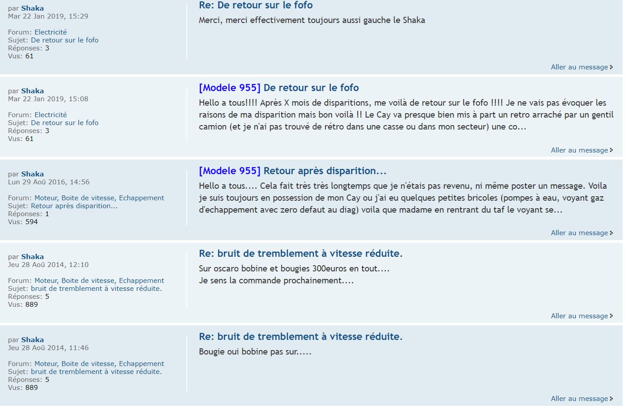Click the date "Lun 29 Aoû 2016, 14:56"
This screenshot has height=408, width=631.
pos(49,182)
